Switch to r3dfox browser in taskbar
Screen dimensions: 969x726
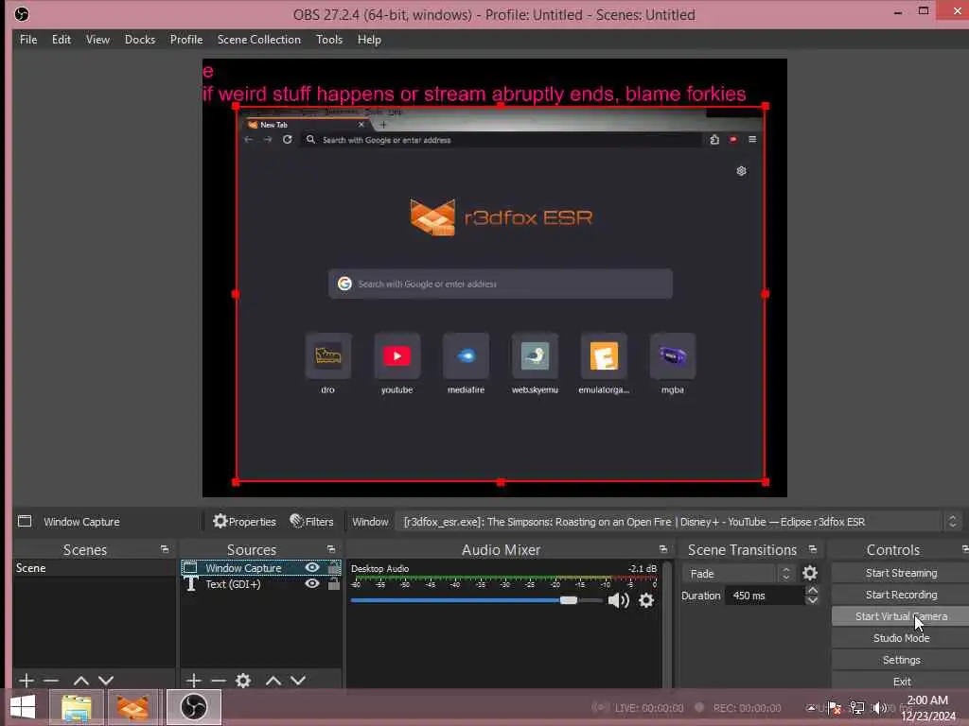132,707
